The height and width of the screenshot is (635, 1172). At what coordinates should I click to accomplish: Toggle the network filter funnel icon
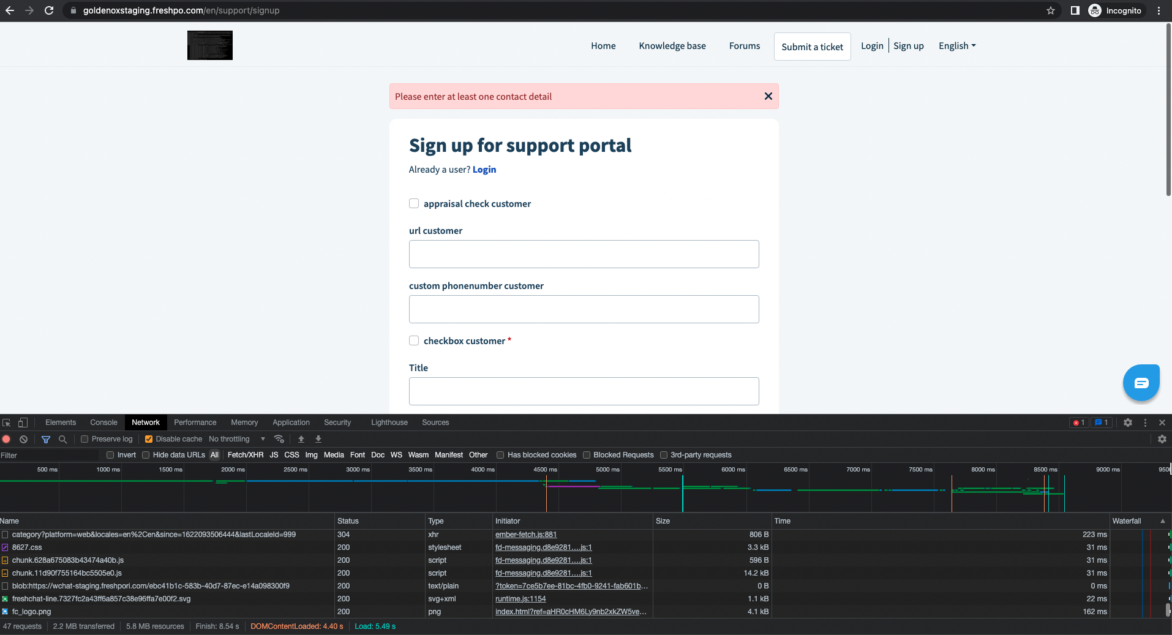pyautogui.click(x=46, y=439)
